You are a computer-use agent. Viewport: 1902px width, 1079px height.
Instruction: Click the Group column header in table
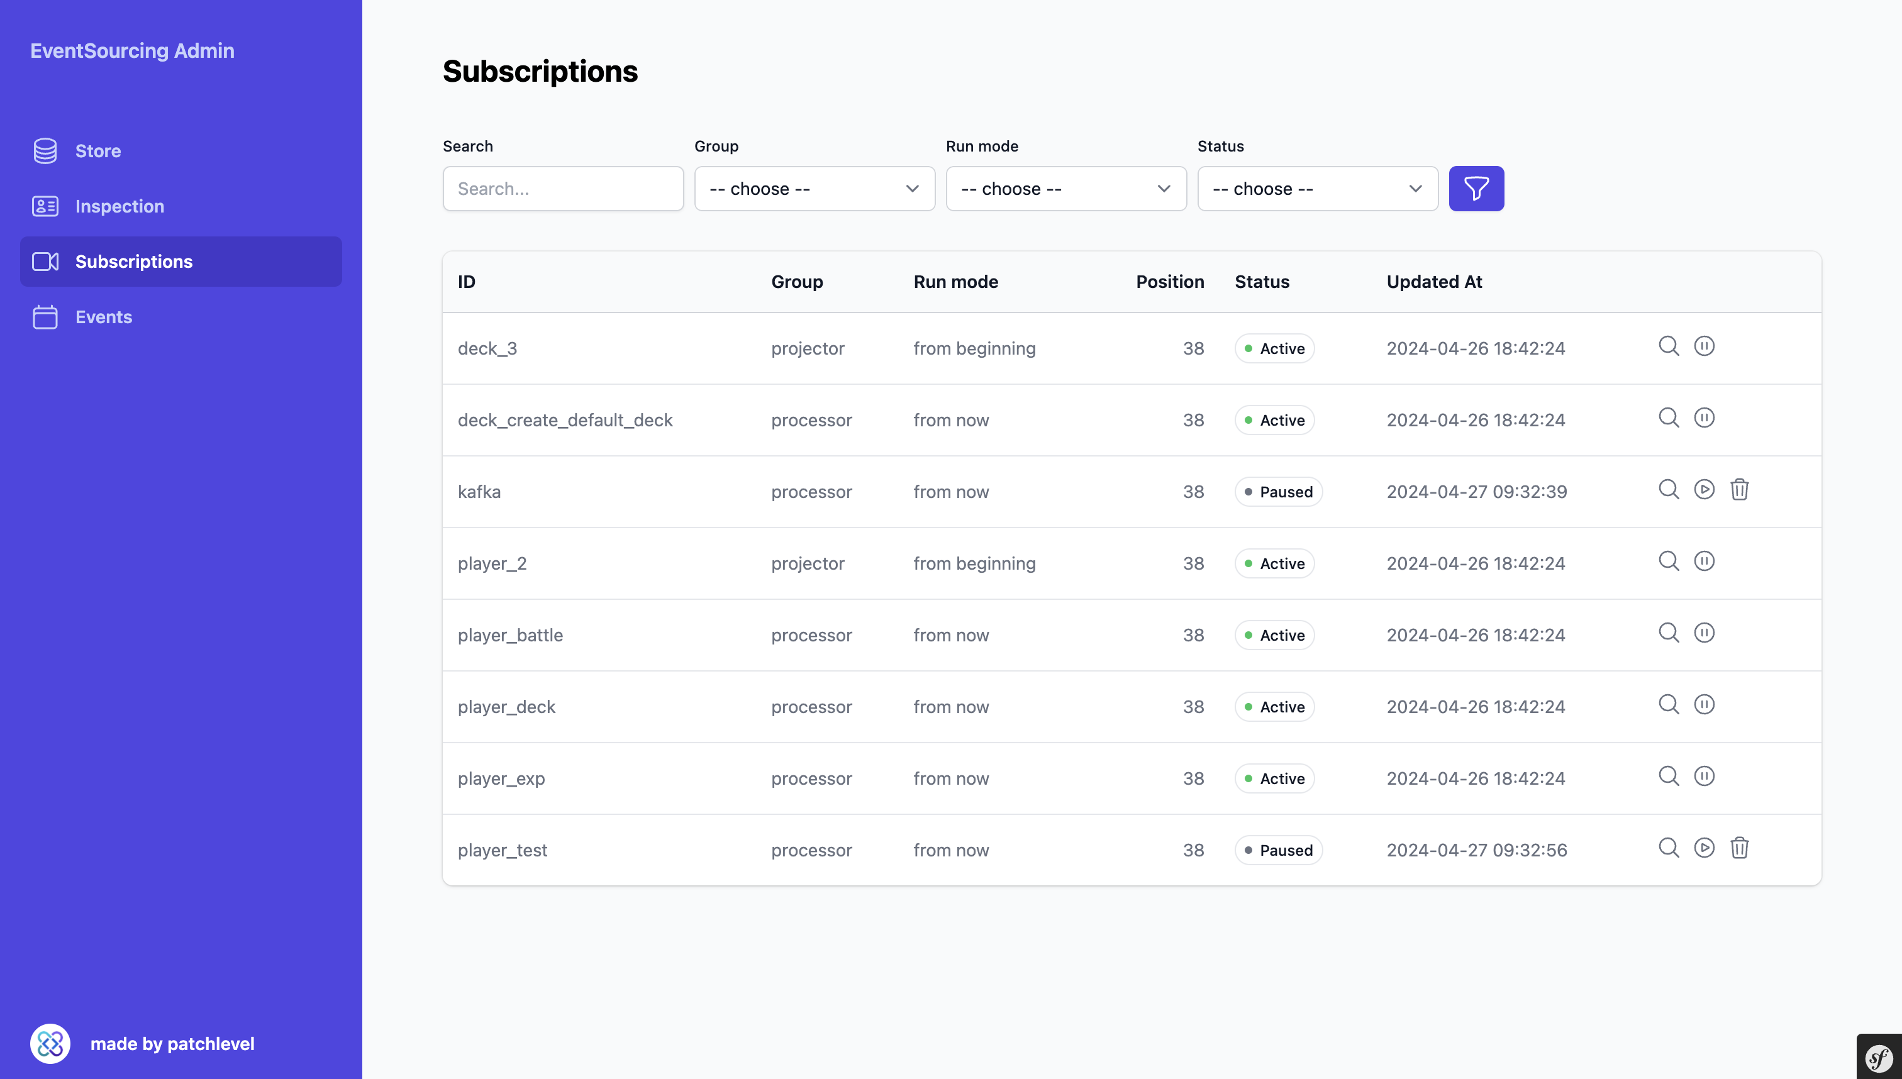point(797,282)
